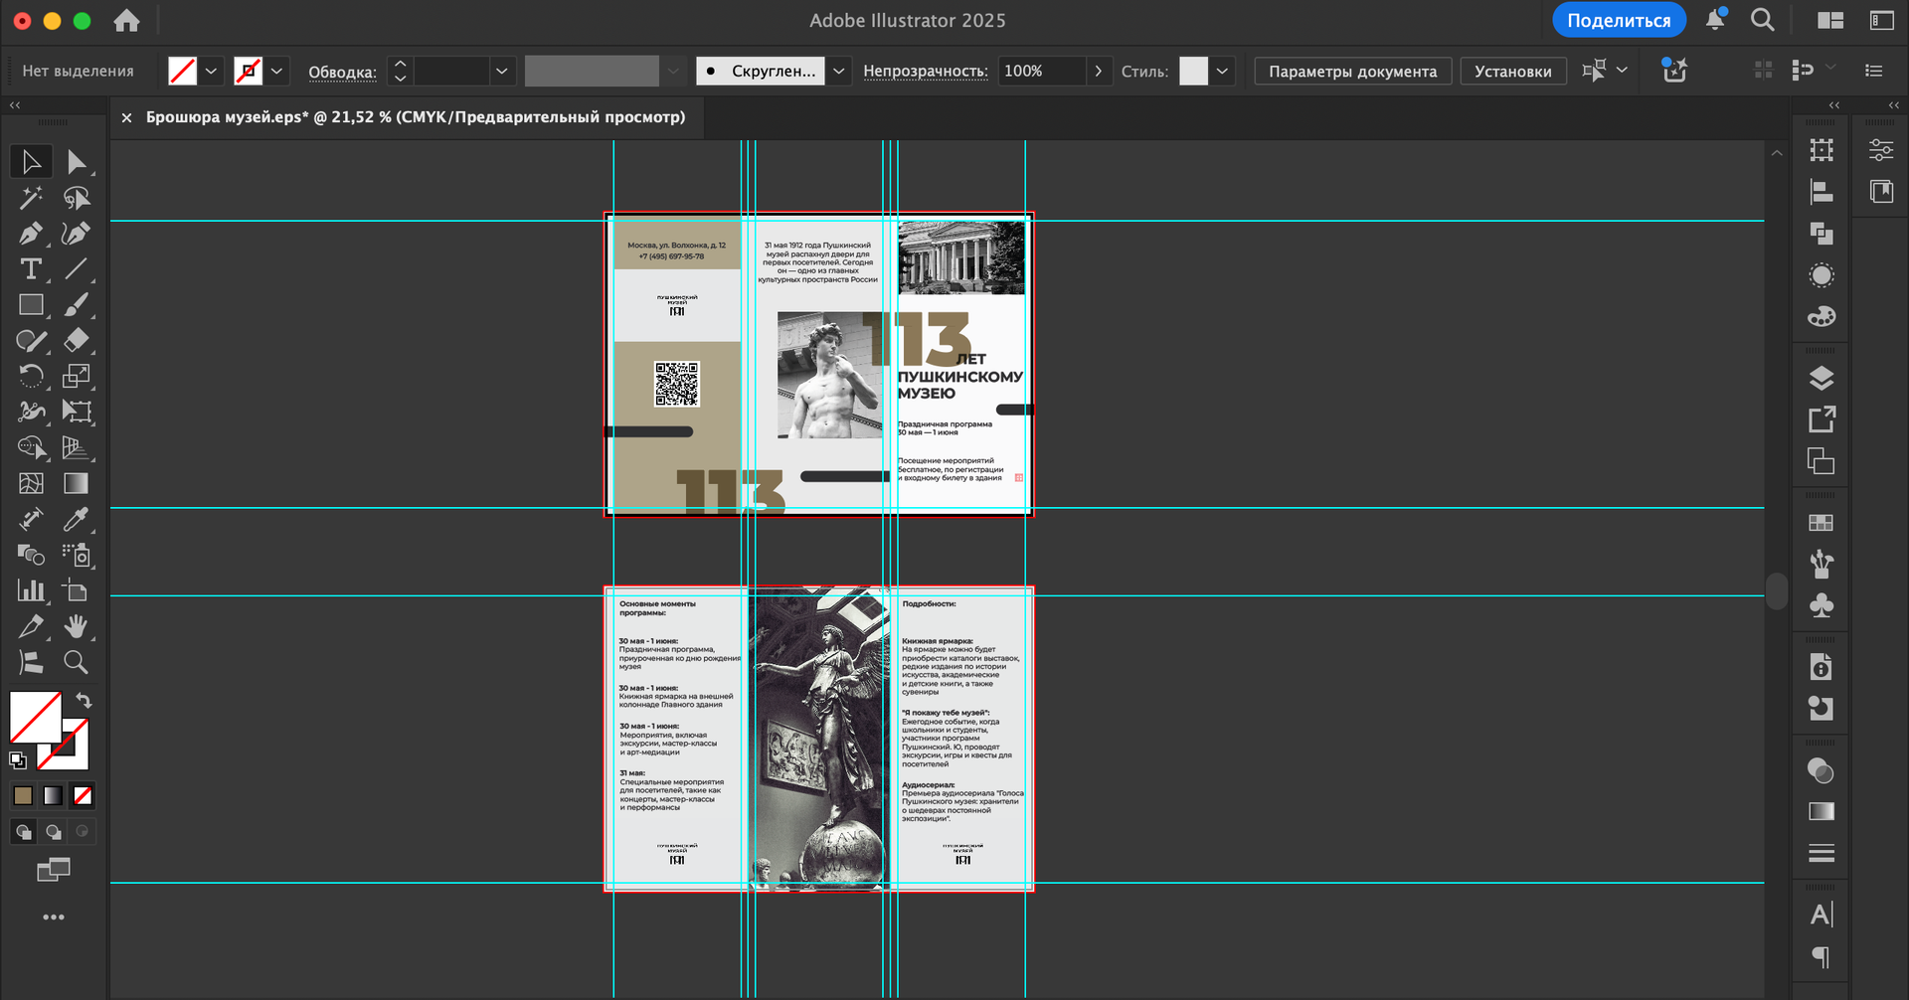Open brush definition Скруглен... dropdown
The height and width of the screenshot is (1000, 1909).
839,72
